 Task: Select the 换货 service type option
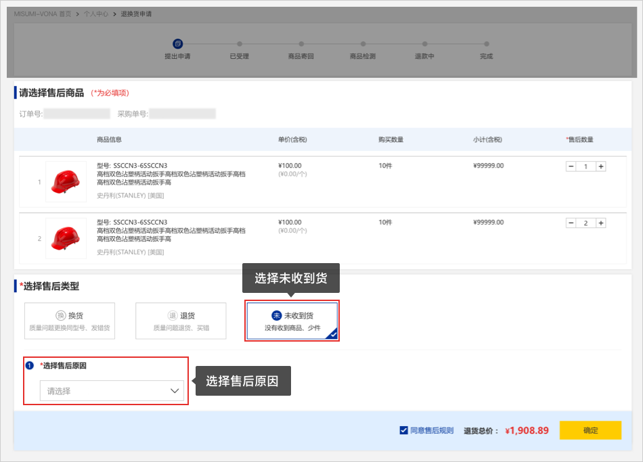pyautogui.click(x=70, y=321)
